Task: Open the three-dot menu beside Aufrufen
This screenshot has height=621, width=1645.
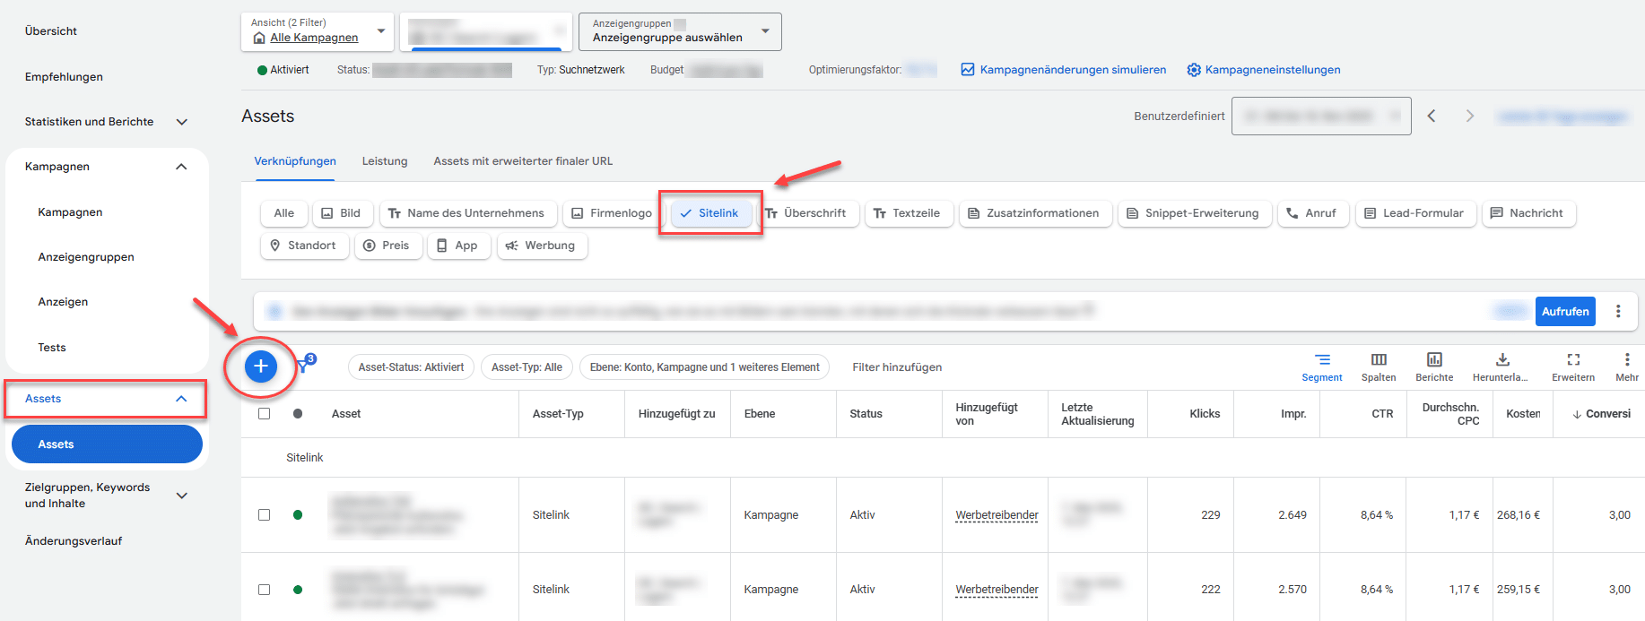Action: point(1618,311)
